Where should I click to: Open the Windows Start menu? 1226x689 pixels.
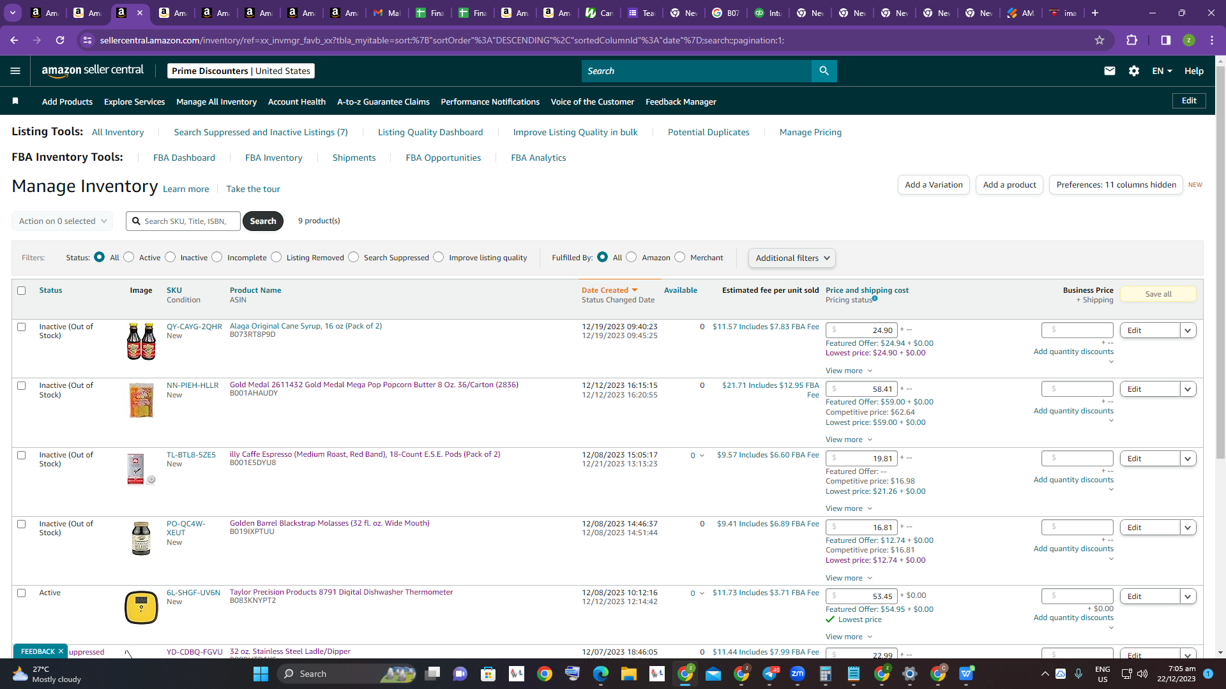[x=261, y=674]
